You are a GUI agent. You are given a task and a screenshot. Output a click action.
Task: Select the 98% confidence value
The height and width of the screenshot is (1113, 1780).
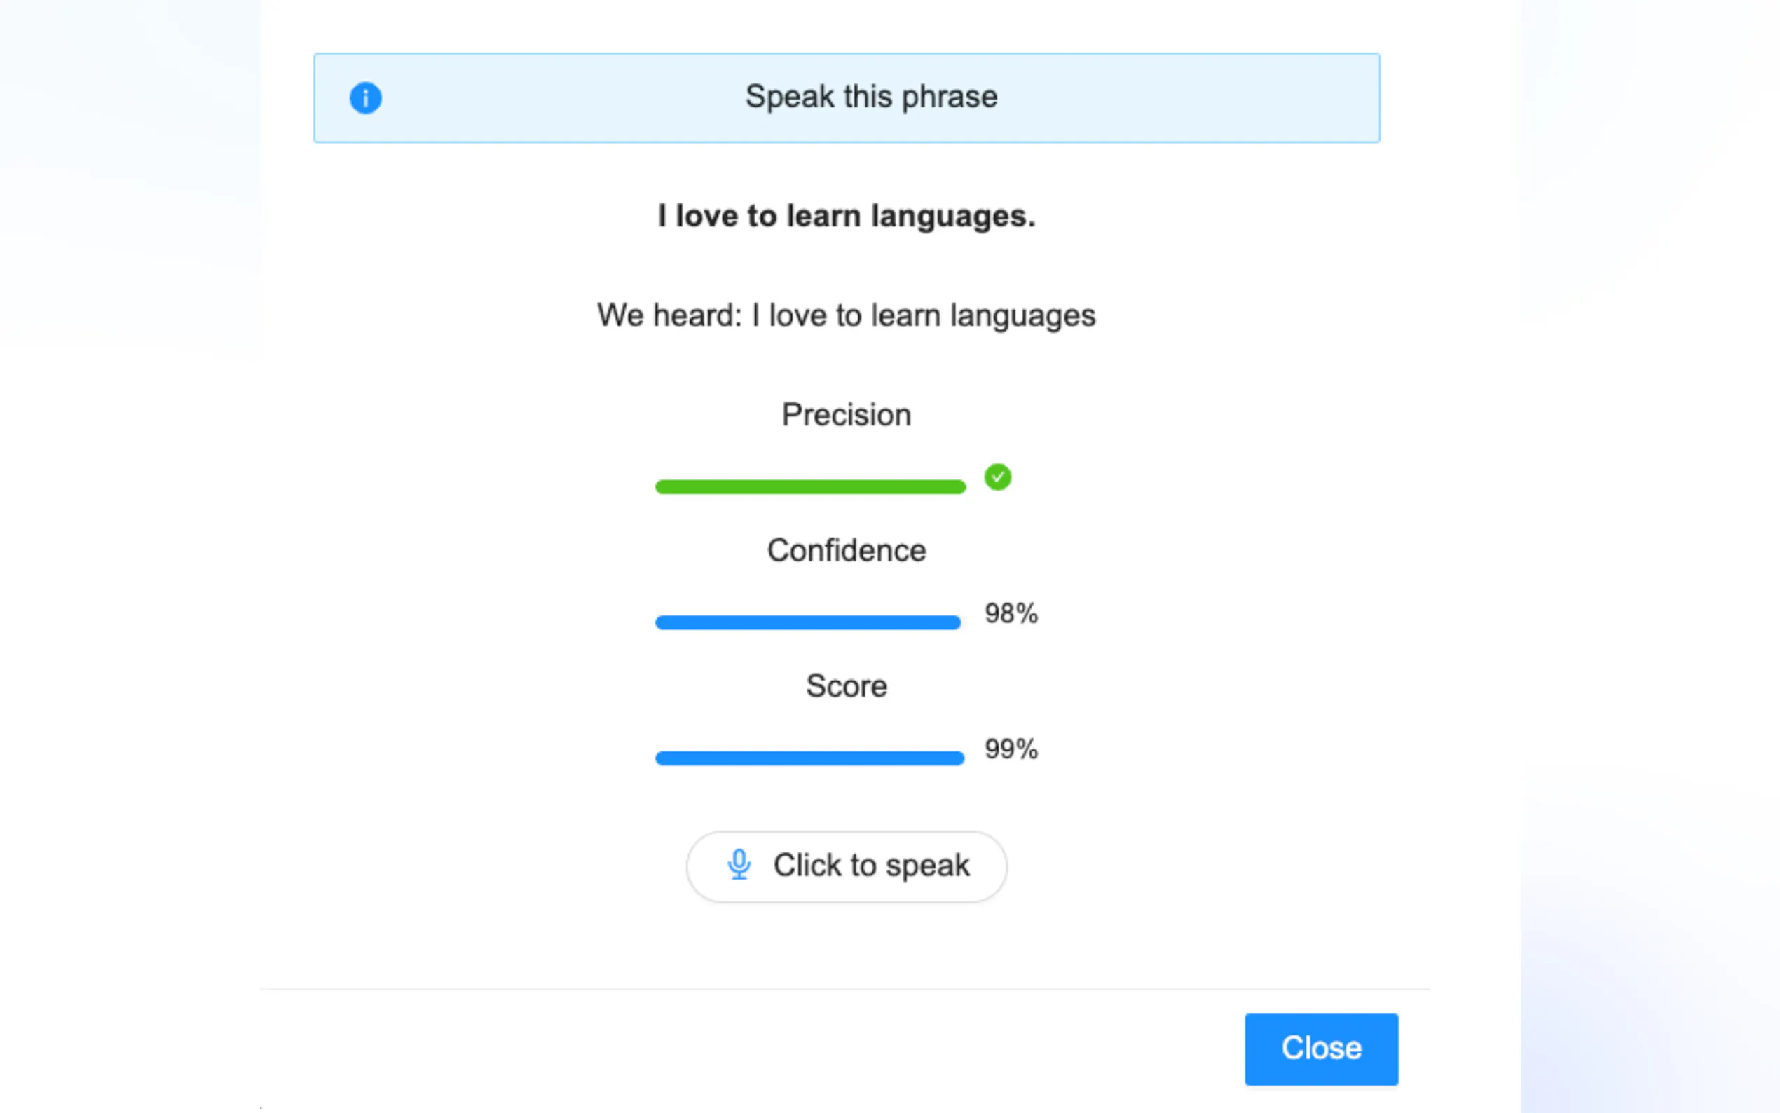pos(1011,613)
